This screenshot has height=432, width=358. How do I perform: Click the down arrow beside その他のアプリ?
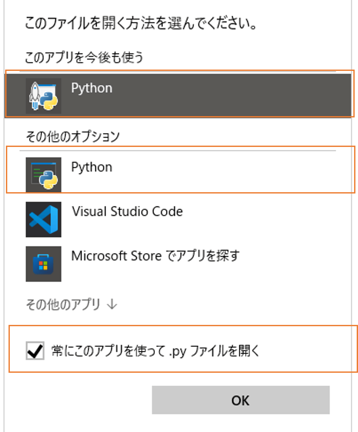112,304
